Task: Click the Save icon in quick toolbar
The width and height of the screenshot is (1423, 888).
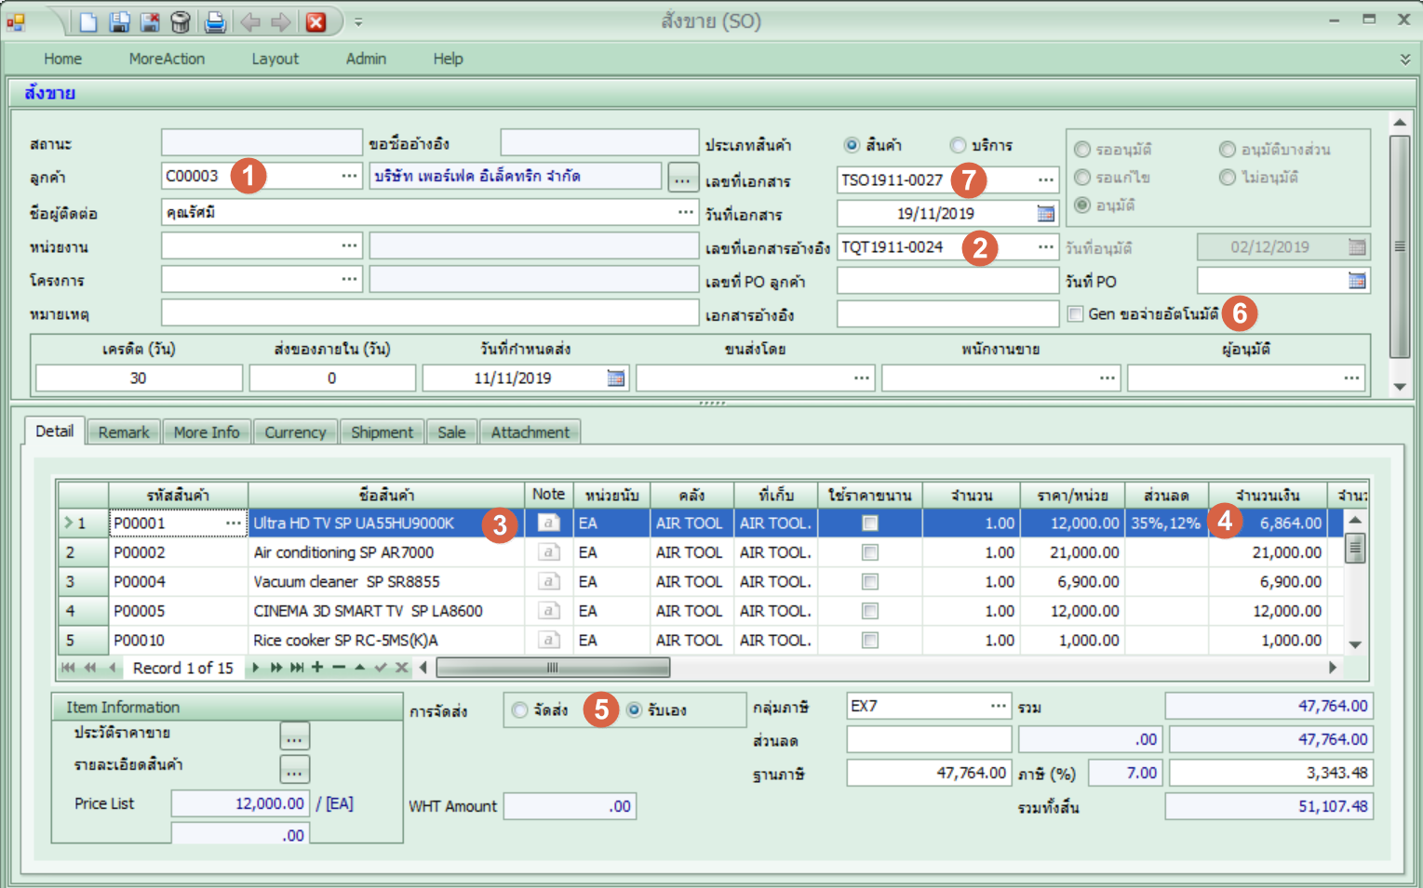Action: tap(119, 21)
